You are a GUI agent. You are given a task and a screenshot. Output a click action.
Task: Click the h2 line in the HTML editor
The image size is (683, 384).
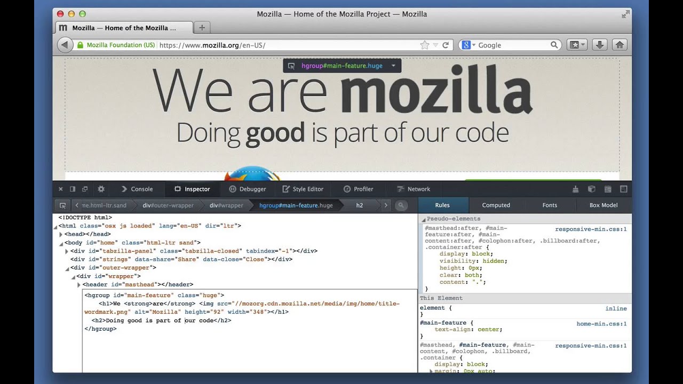tap(161, 321)
